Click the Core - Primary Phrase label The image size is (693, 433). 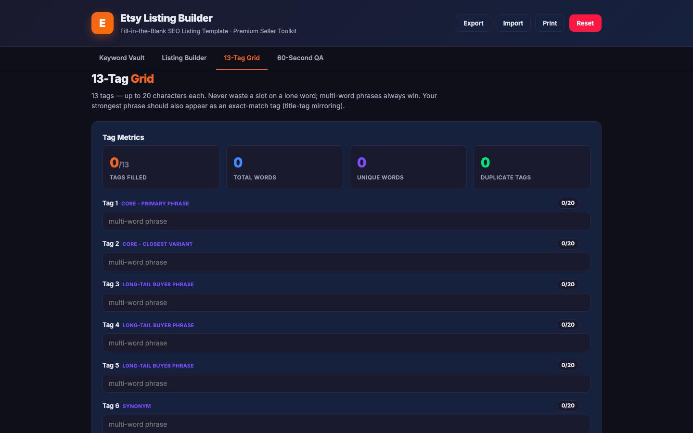[x=155, y=204]
